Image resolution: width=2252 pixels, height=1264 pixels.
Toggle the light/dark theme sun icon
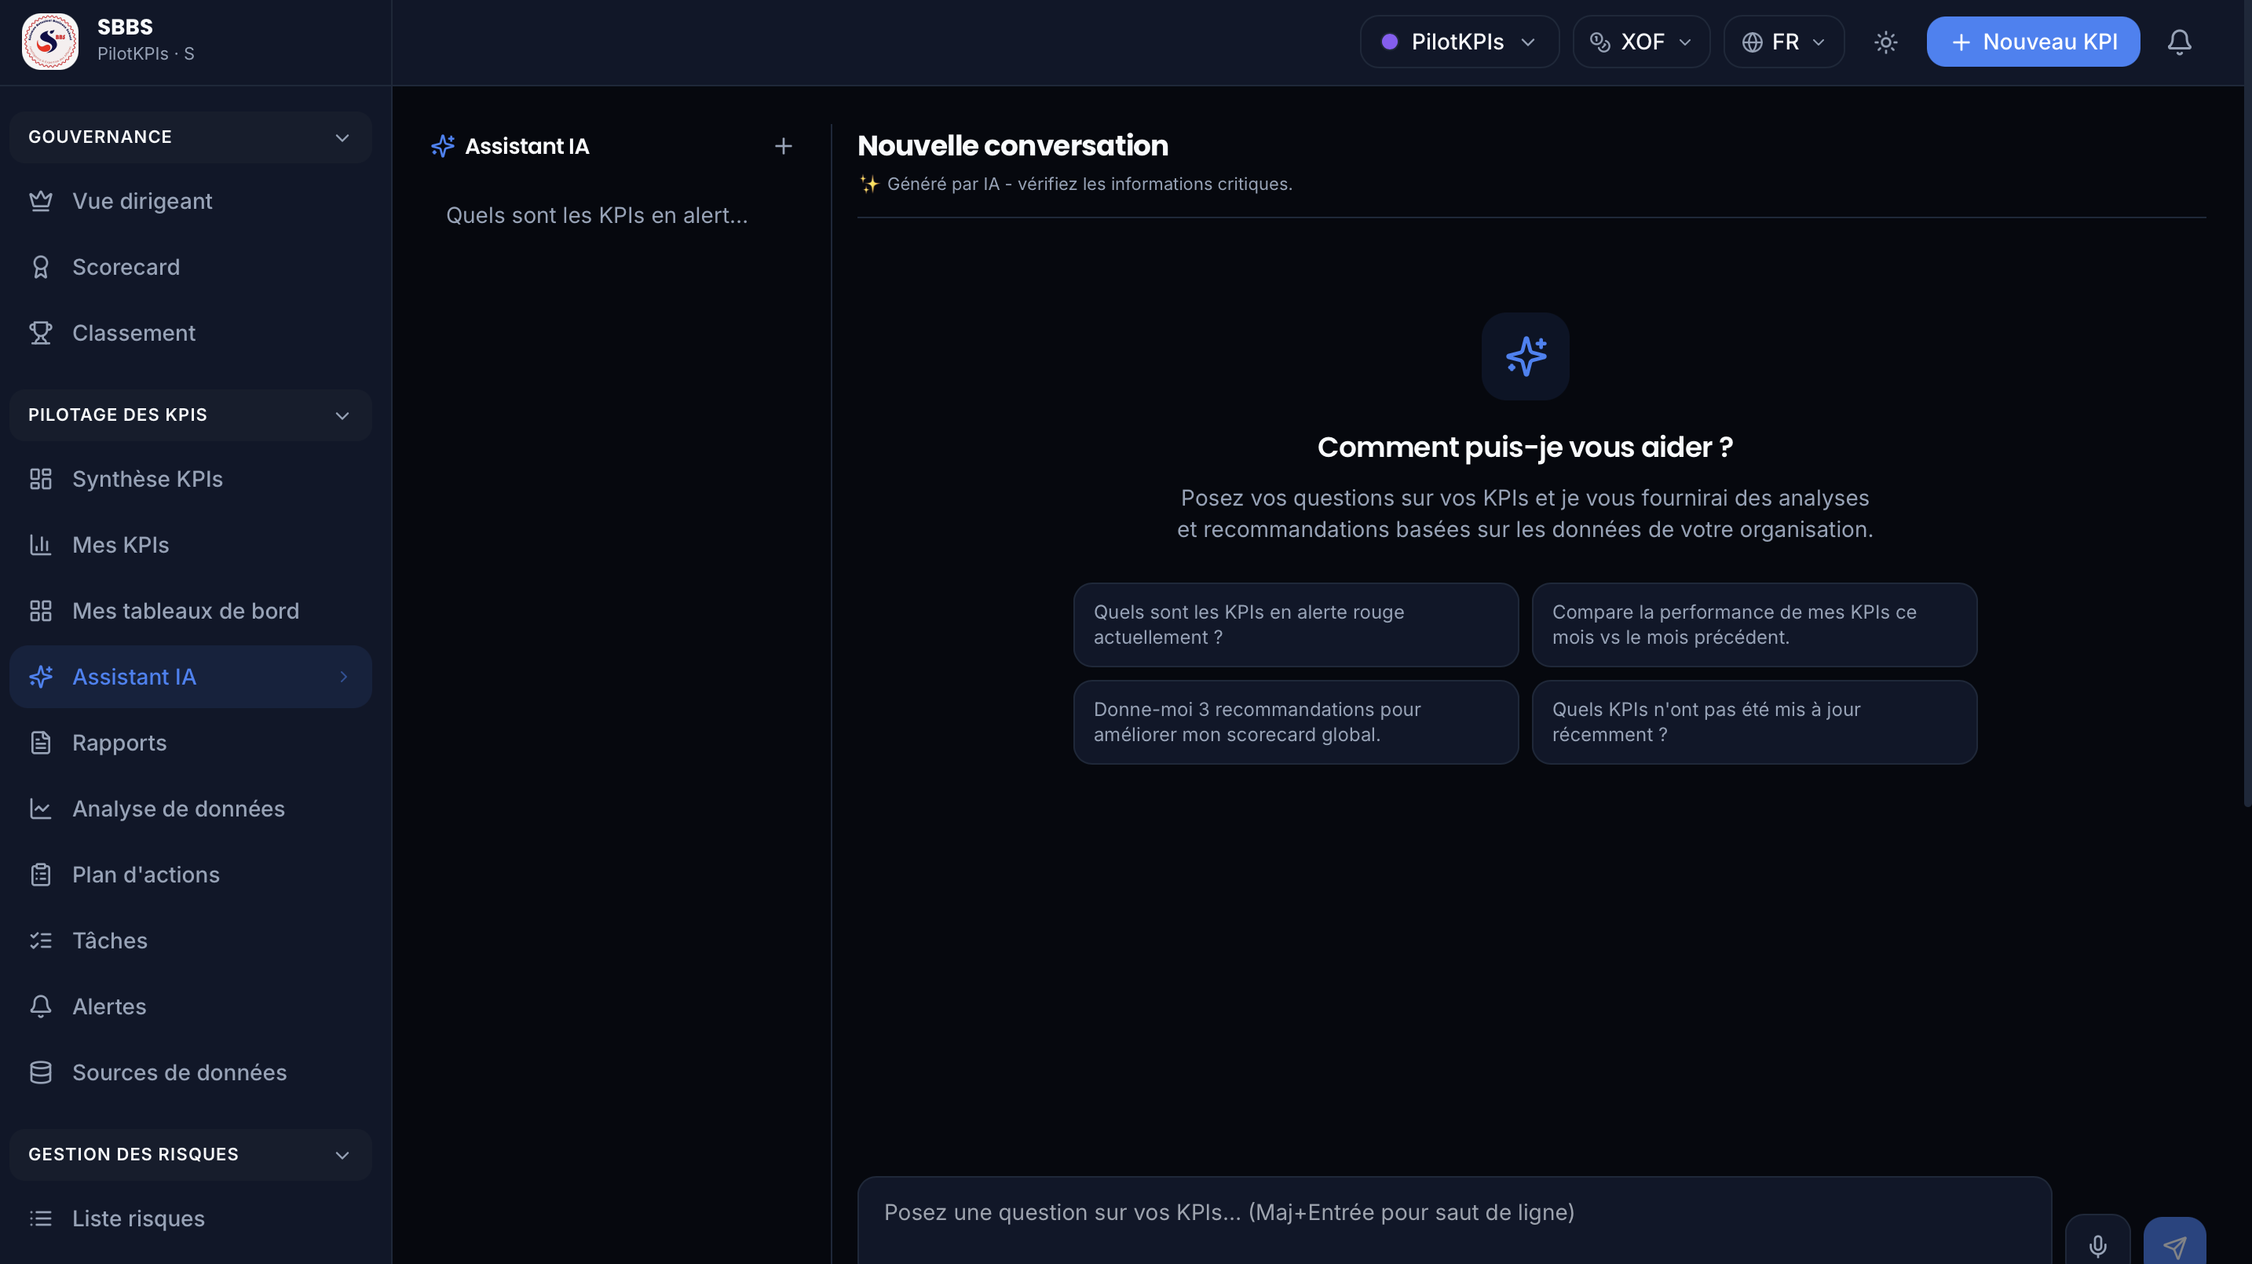(1886, 42)
